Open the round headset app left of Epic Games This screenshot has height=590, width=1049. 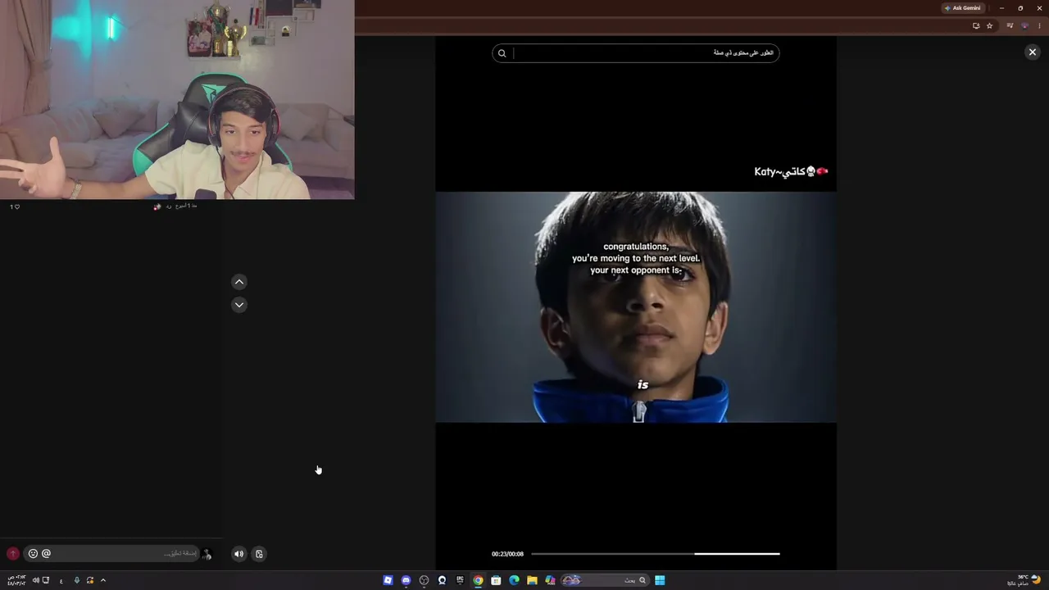[442, 580]
